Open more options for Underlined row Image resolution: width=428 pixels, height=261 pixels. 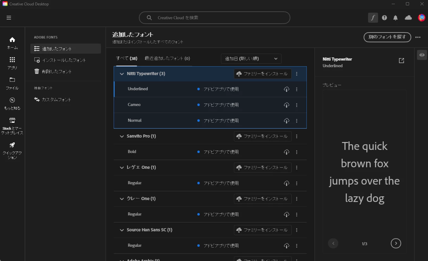click(297, 89)
